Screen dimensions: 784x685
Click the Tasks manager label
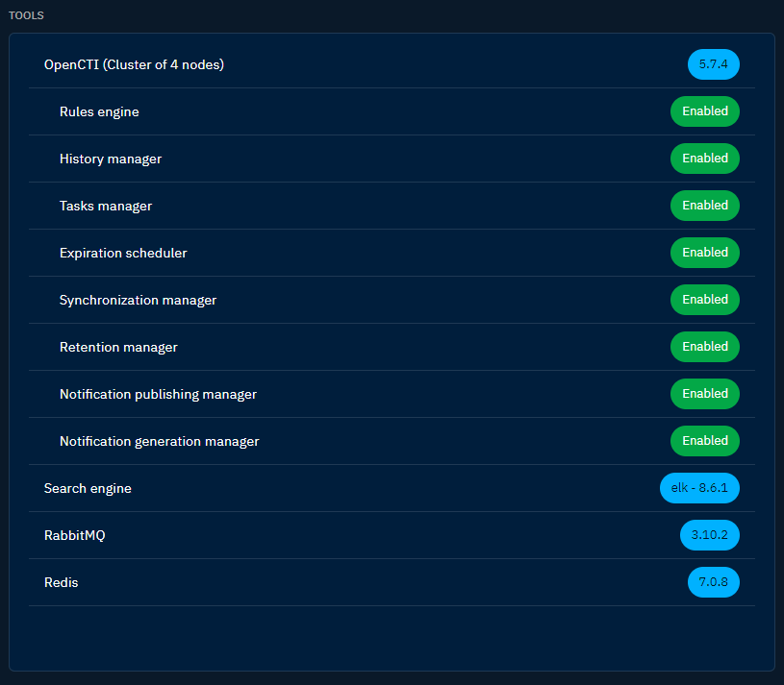(106, 206)
